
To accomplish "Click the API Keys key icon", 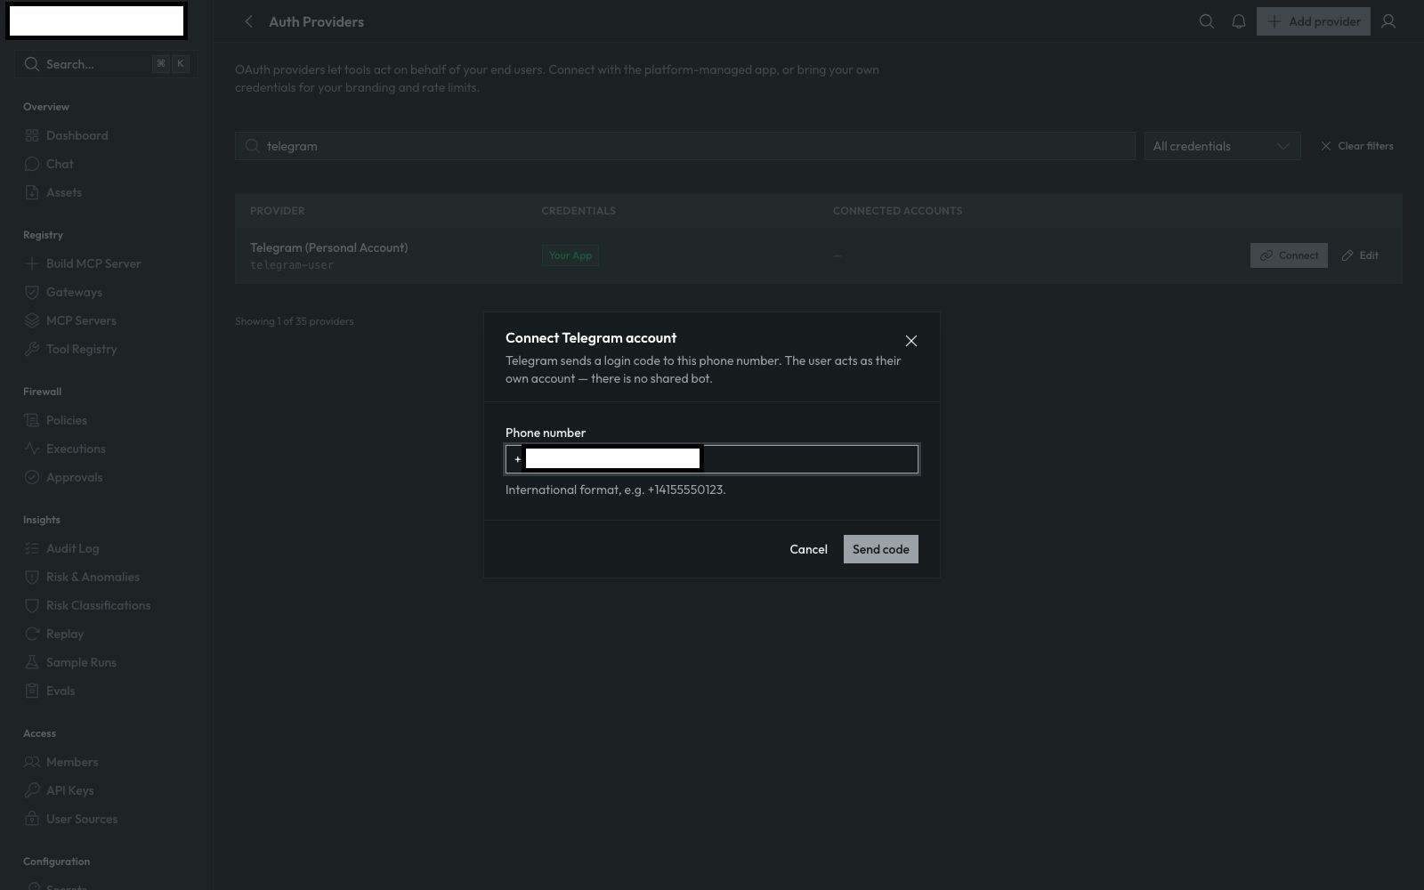I will (32, 790).
